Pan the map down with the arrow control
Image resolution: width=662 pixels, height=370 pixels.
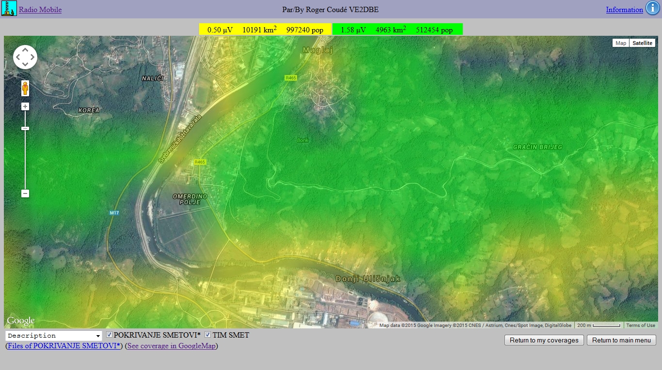pyautogui.click(x=25, y=65)
